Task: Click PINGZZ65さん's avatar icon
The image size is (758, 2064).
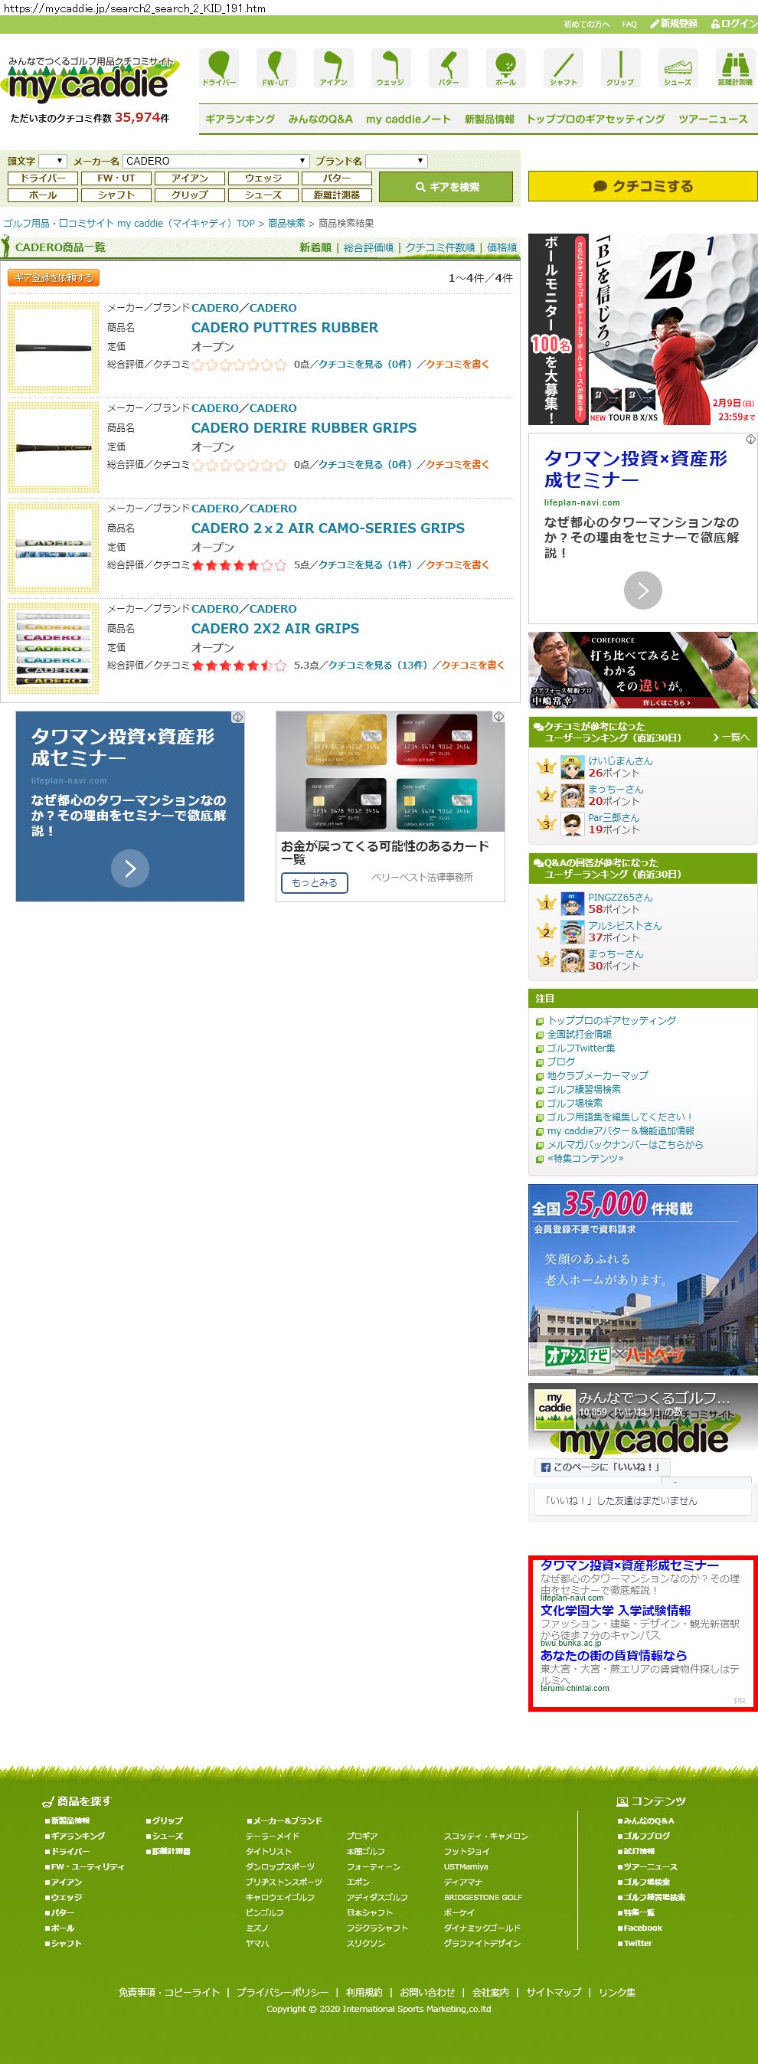Action: (572, 903)
